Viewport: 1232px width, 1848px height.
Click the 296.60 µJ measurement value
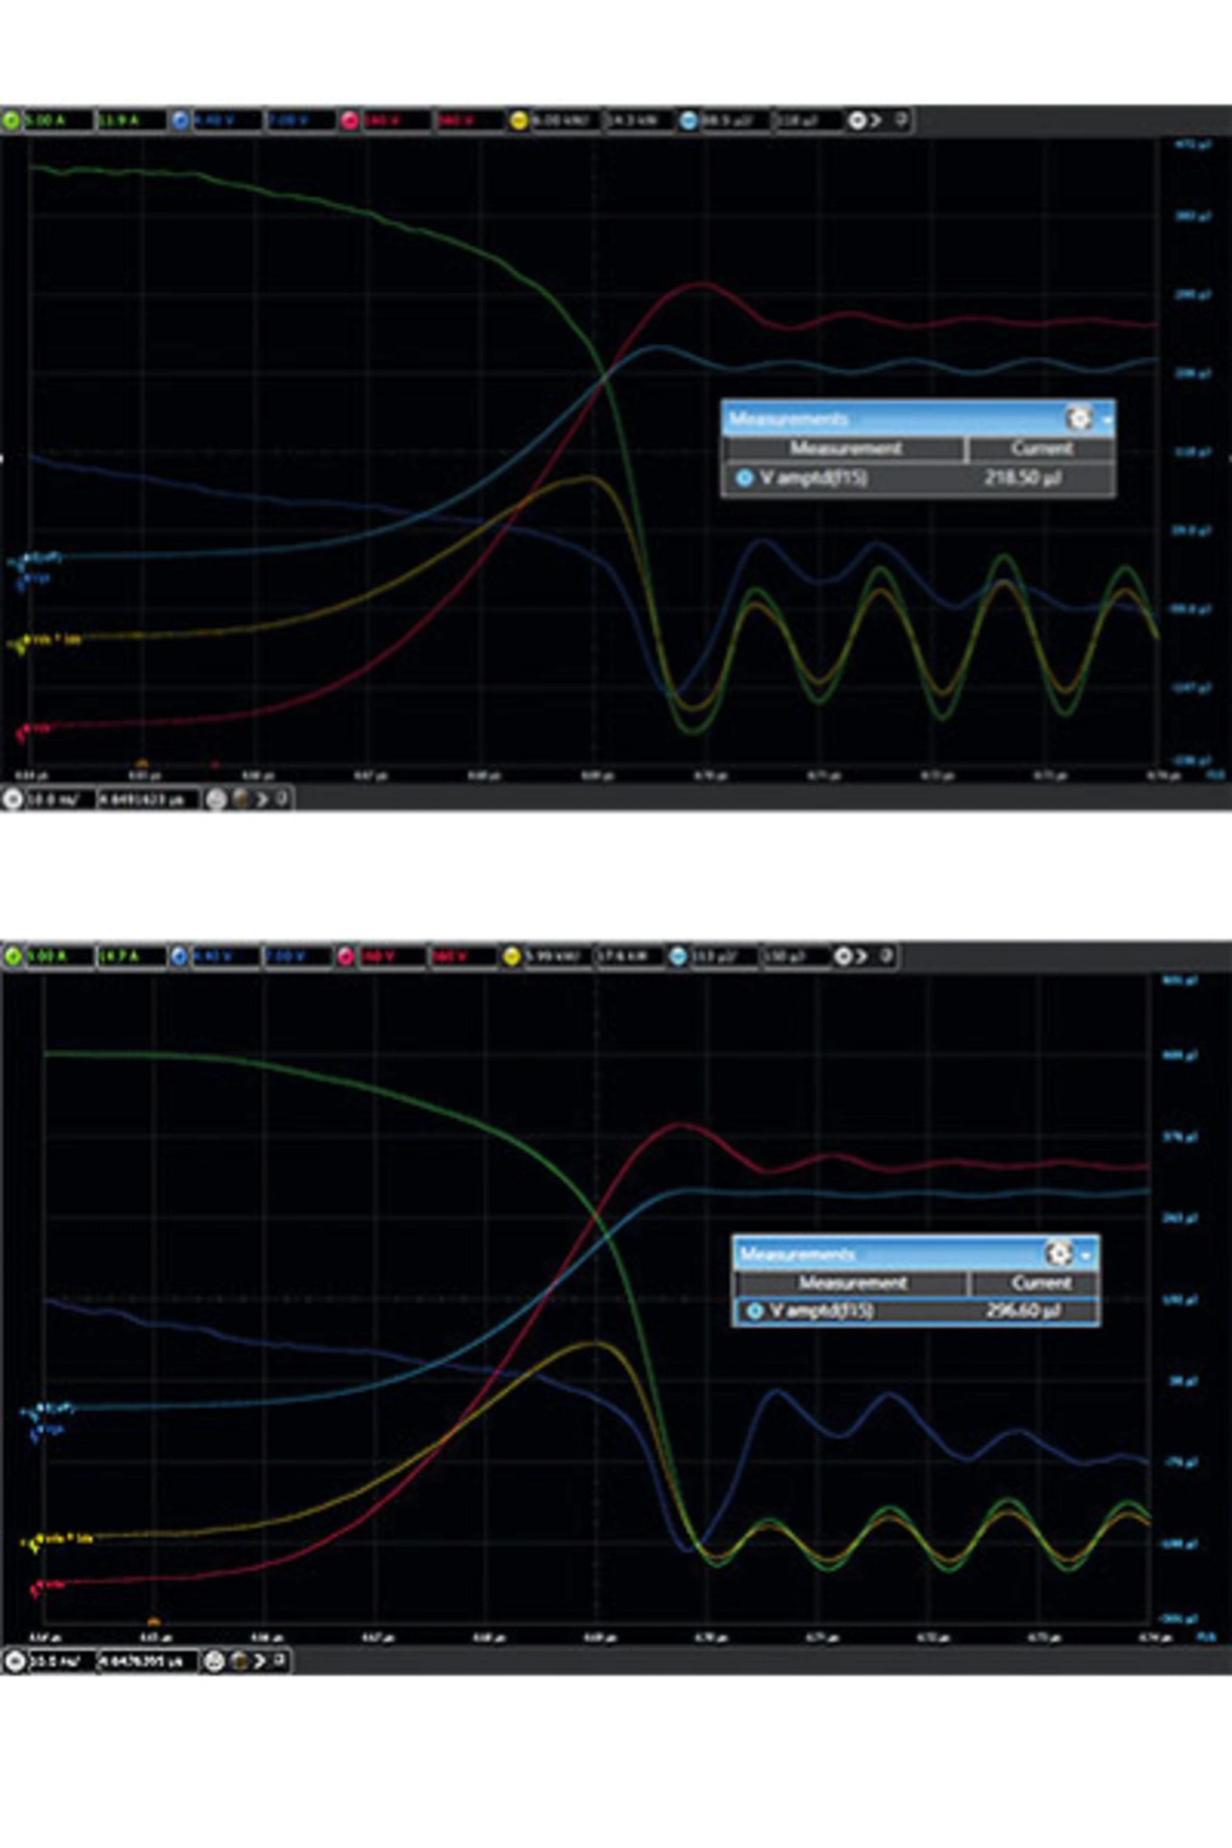(x=1022, y=1311)
